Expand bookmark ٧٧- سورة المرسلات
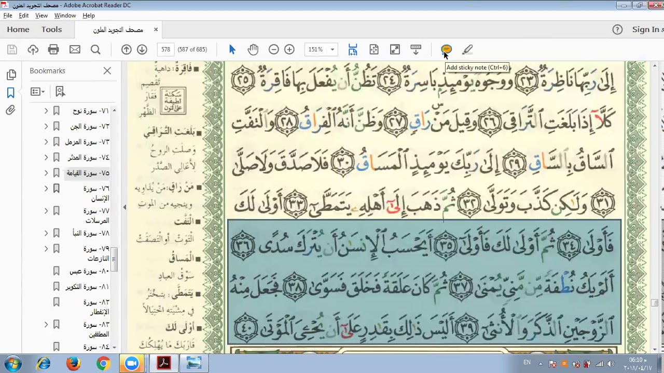664x373 pixels. 46,211
